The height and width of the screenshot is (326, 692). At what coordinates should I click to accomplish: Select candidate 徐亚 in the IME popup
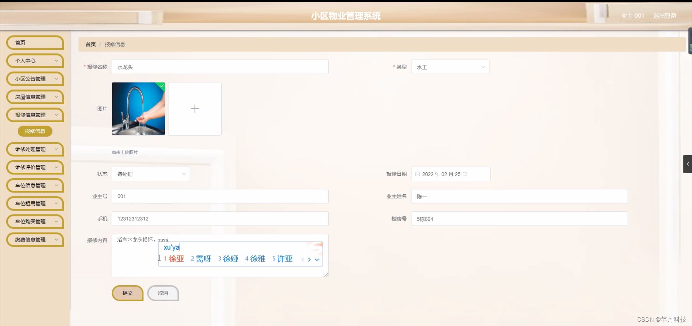pyautogui.click(x=176, y=259)
